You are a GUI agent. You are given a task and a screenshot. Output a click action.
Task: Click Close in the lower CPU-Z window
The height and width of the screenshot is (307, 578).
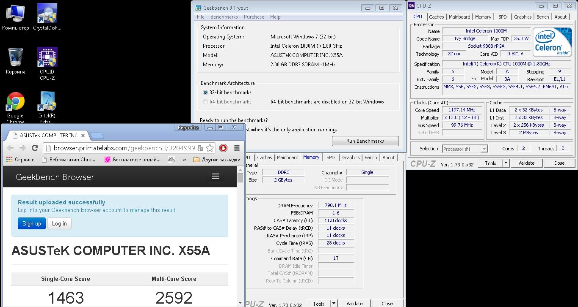click(387, 304)
